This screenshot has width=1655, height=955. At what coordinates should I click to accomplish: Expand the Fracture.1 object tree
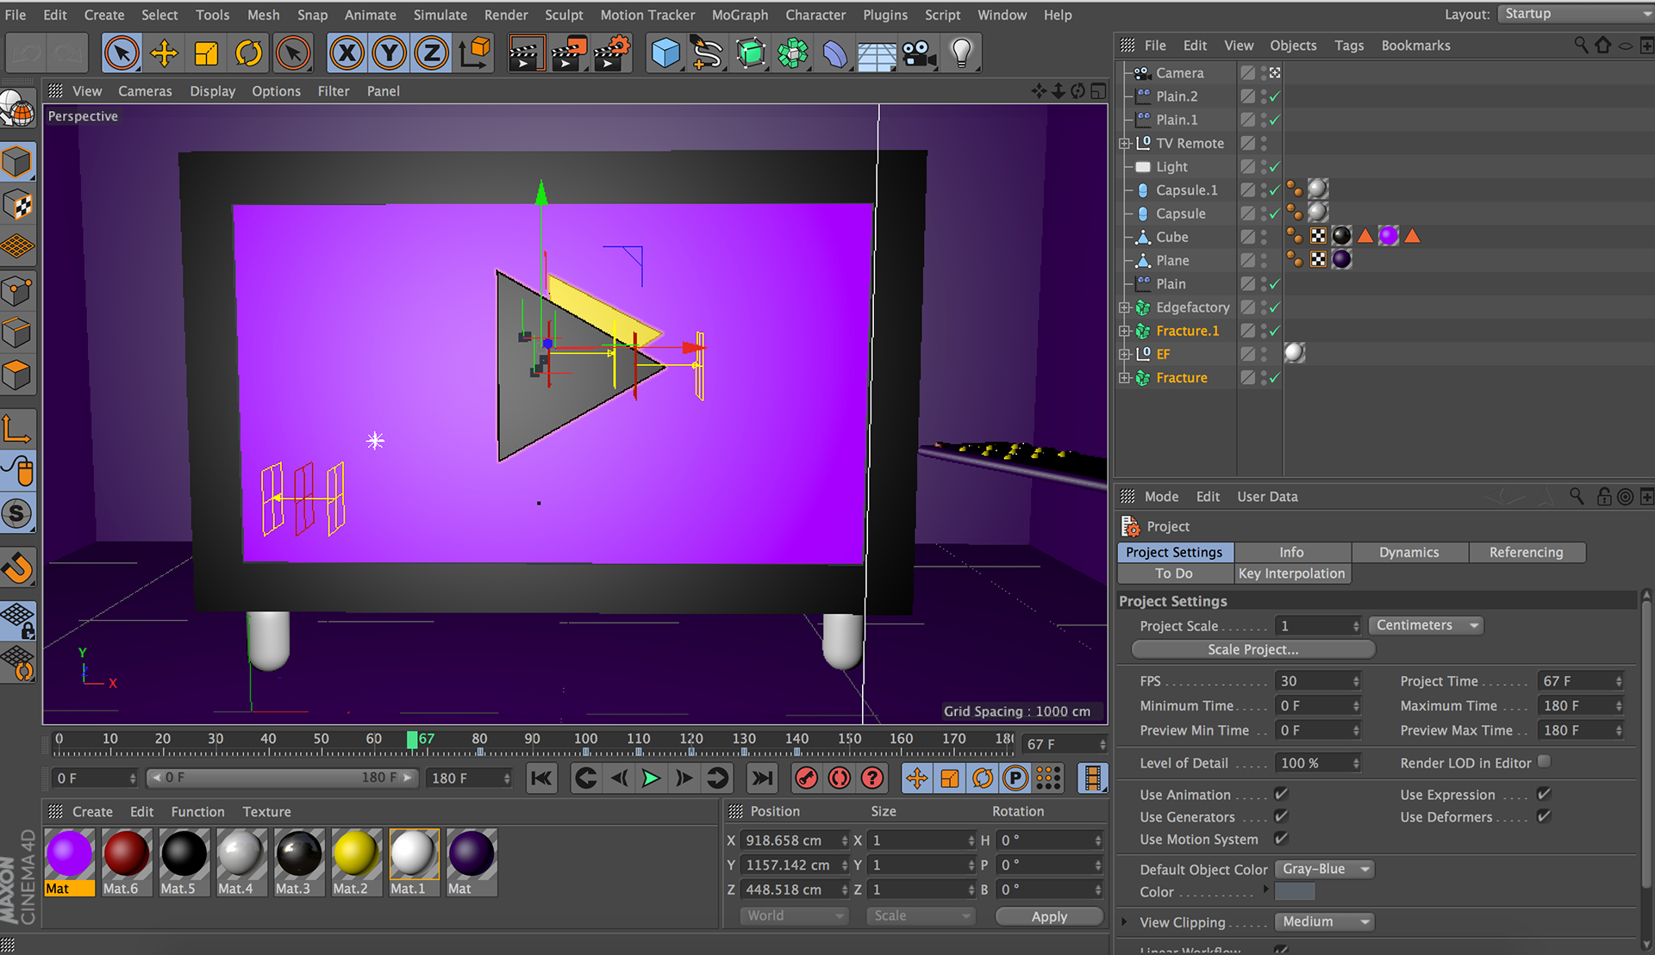pyautogui.click(x=1124, y=331)
